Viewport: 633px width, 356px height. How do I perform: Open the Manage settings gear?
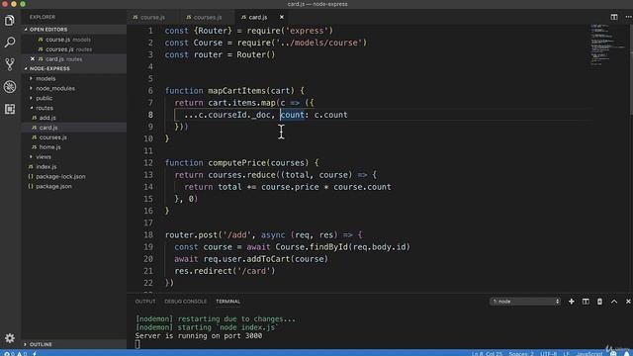tap(10, 338)
